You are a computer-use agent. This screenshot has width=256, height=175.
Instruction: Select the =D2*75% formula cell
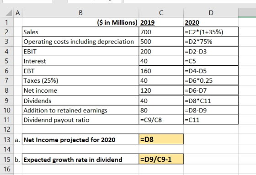[211, 42]
